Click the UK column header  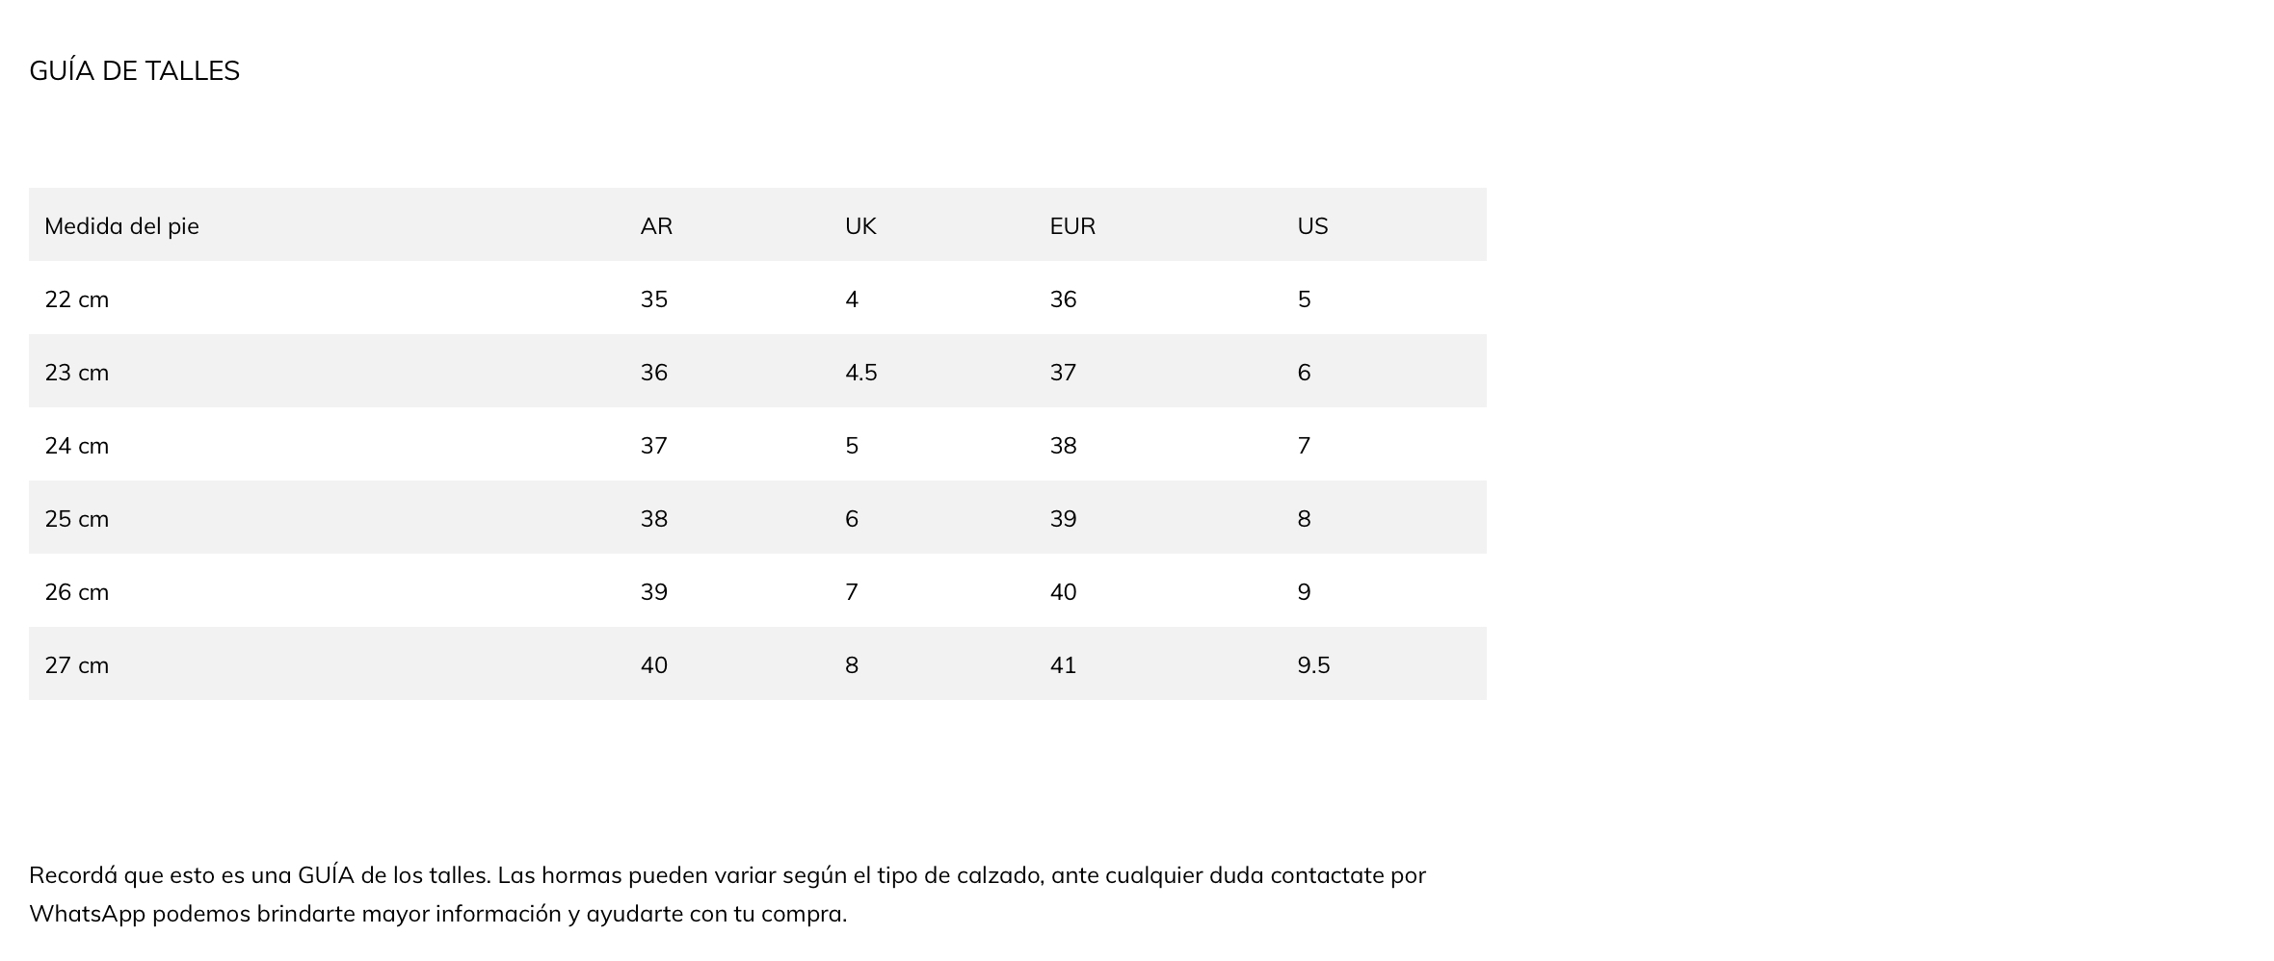860,226
